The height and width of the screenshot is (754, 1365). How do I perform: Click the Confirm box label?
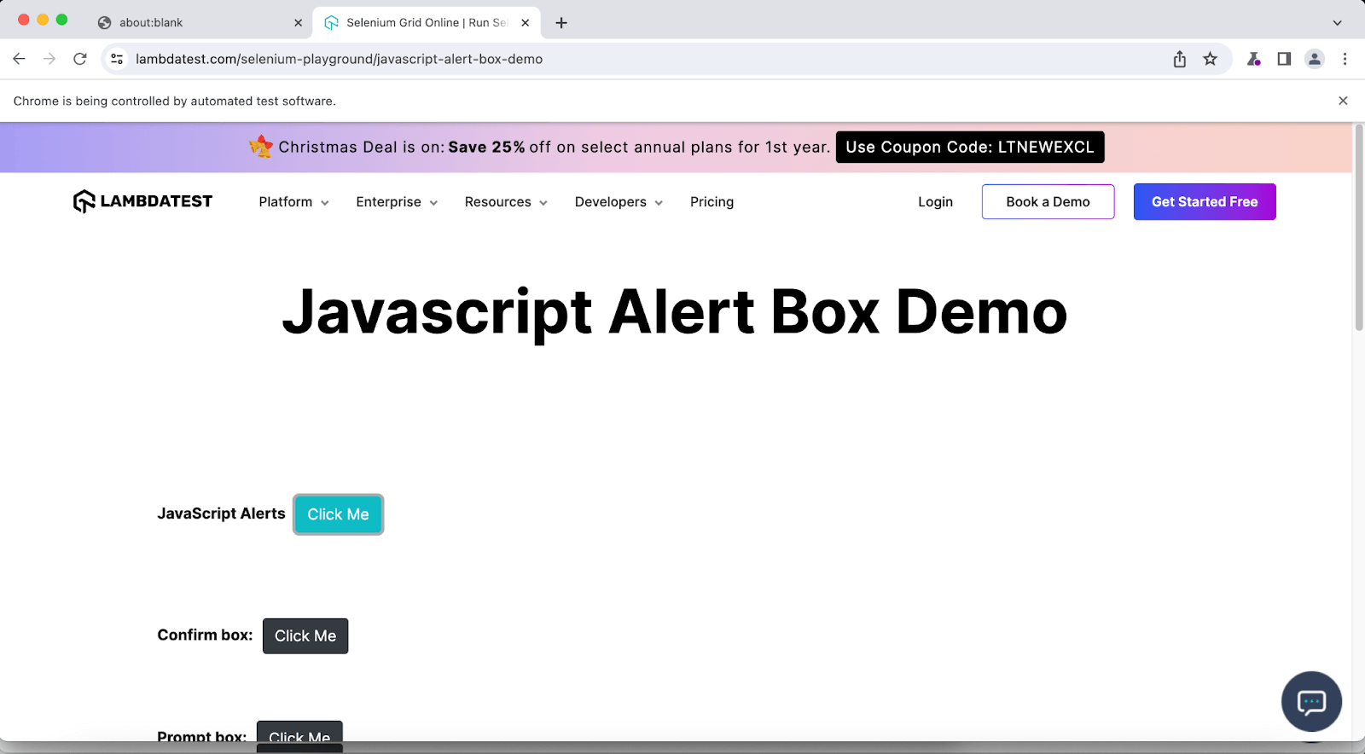click(x=205, y=635)
